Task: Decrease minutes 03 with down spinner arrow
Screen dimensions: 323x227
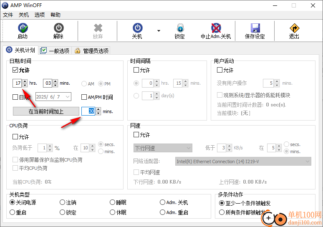Action: pos(55,85)
